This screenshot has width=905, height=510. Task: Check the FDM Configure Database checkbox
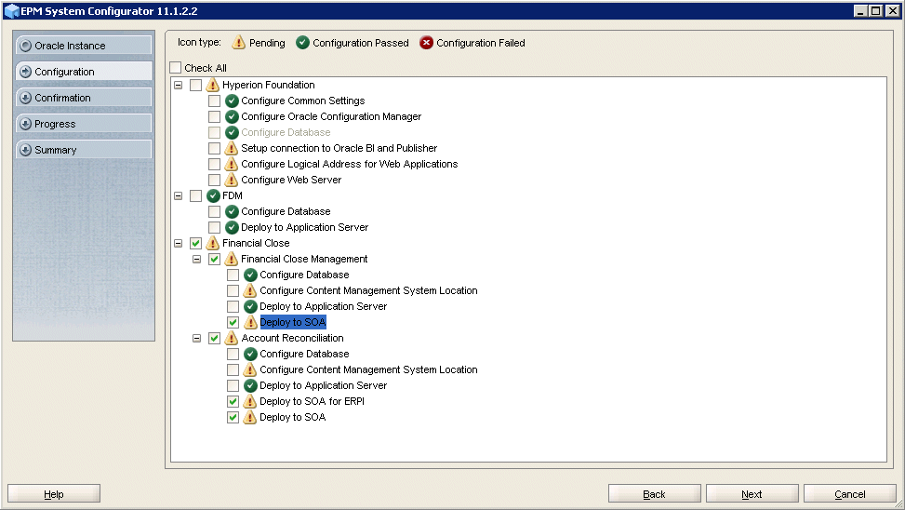point(214,211)
